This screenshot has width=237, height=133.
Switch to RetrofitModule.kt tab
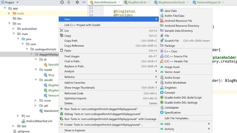105,2
